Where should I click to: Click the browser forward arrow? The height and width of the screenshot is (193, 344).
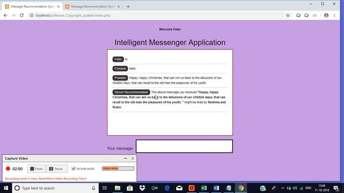(x=13, y=16)
